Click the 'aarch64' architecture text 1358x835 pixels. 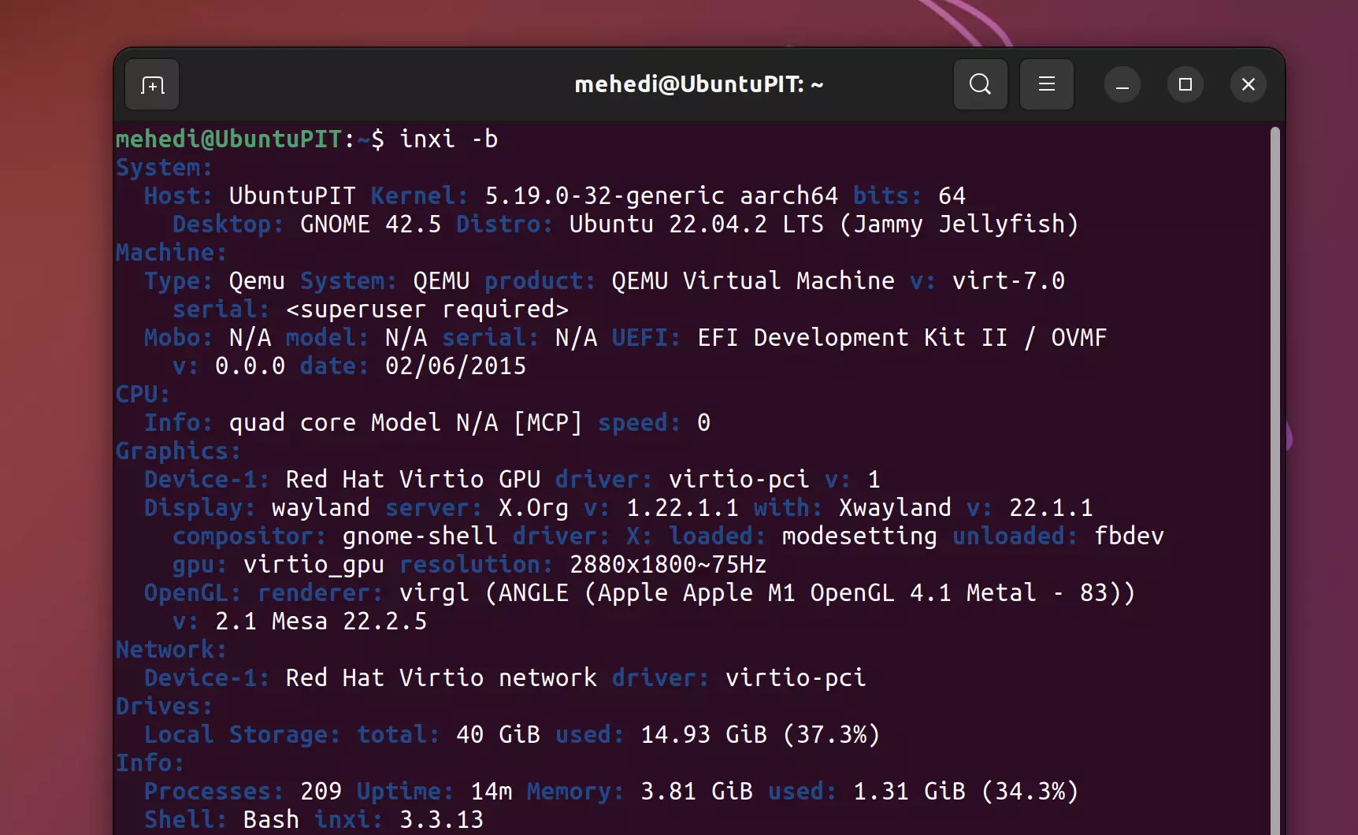point(788,196)
